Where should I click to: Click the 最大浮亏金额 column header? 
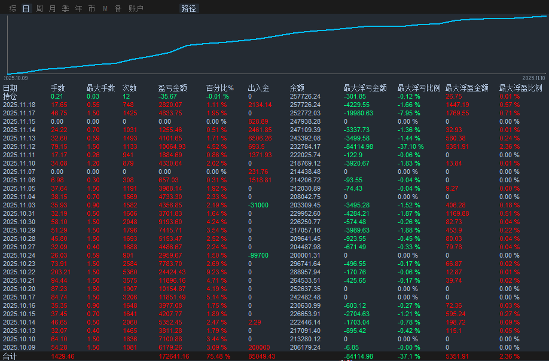coord(365,88)
